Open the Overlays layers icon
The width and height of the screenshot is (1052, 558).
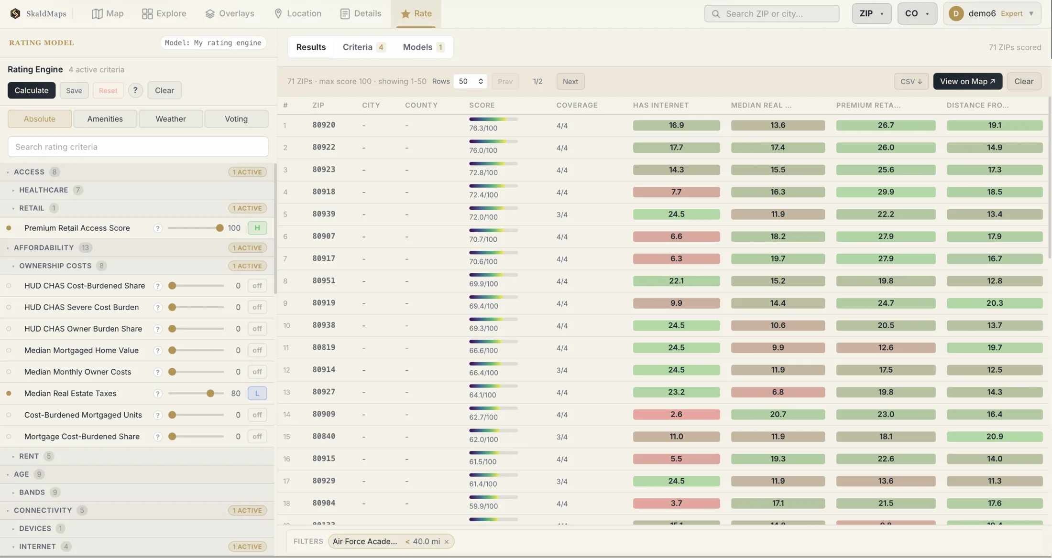pyautogui.click(x=210, y=14)
